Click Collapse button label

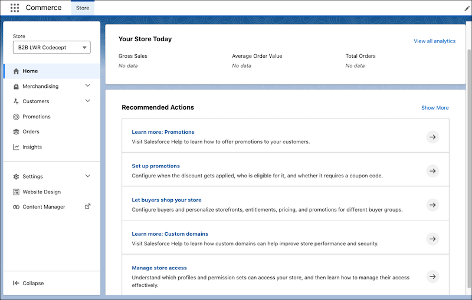coord(33,283)
